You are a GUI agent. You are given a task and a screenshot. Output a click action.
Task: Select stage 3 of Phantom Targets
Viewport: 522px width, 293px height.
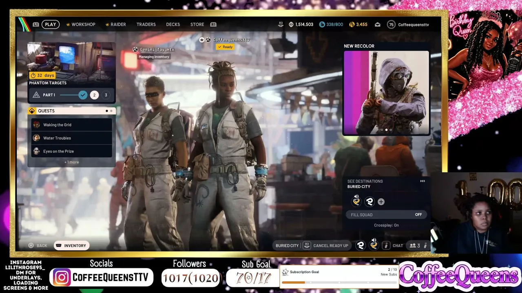click(x=106, y=95)
